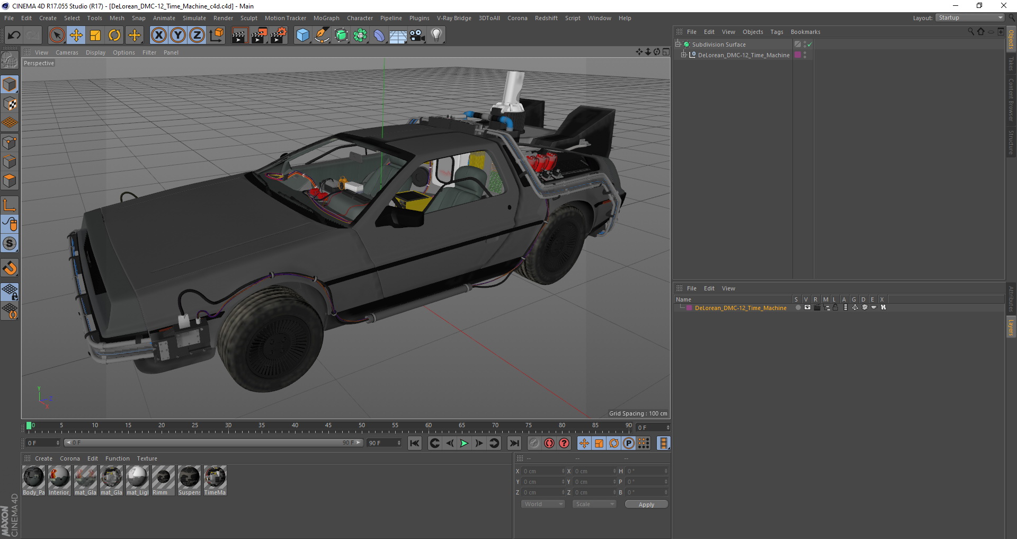Viewport: 1017px width, 539px height.
Task: Open the Array modeling objects icon
Action: tap(360, 36)
